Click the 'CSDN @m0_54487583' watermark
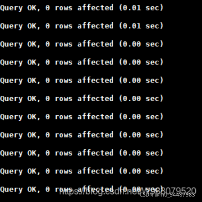The height and width of the screenshot is (202, 202). [167, 195]
